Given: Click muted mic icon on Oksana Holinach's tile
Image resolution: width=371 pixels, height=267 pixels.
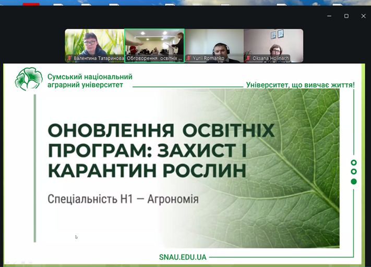Looking at the screenshot, I should tap(248, 59).
